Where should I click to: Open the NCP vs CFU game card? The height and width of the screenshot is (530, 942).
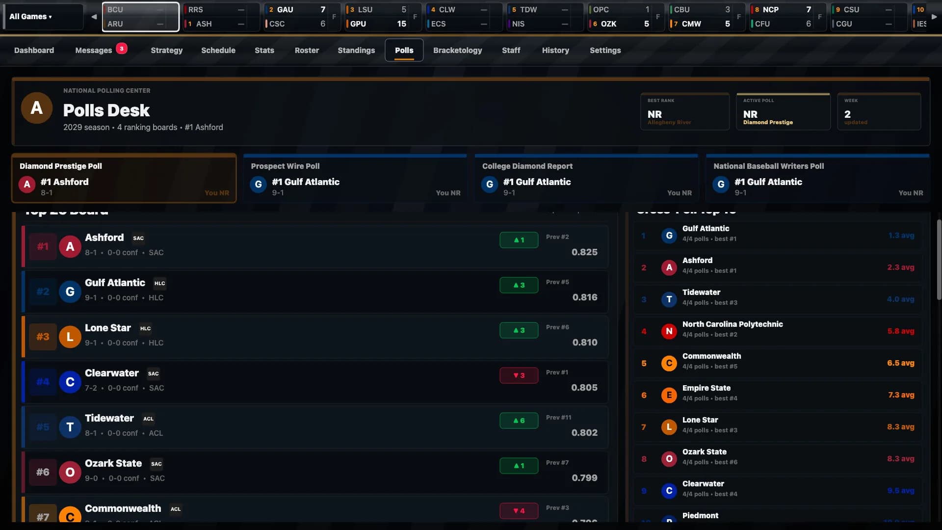[788, 17]
